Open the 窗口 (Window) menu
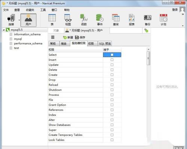This screenshot has width=187, height=149. point(54,10)
